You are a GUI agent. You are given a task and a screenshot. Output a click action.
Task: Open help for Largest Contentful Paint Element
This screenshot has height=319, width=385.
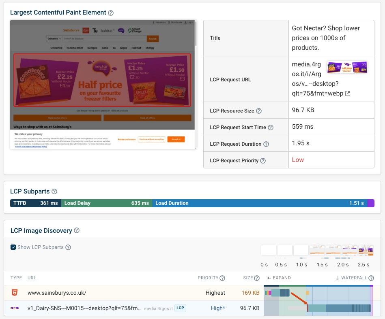111,13
